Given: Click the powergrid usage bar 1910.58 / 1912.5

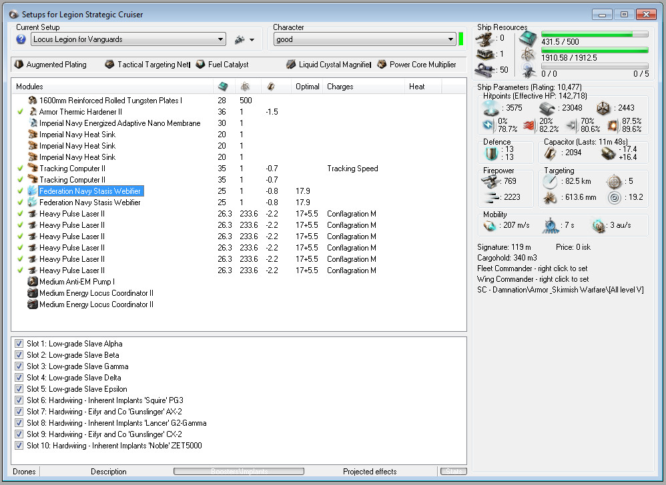Looking at the screenshot, I should click(595, 50).
